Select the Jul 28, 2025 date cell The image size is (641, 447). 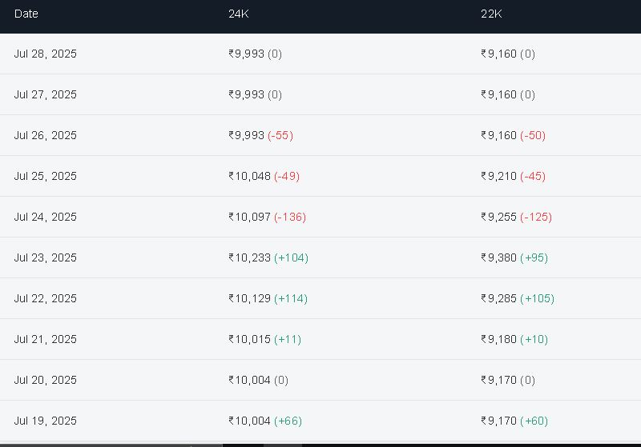(46, 54)
